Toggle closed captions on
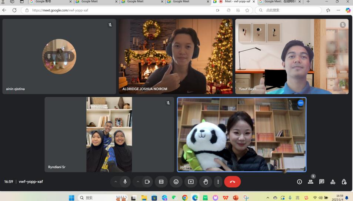 tap(161, 182)
